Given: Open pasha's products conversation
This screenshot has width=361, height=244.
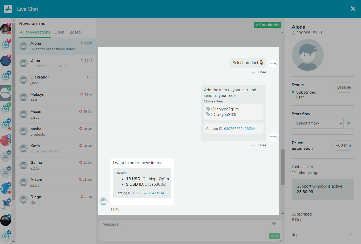Looking at the screenshot, I should coord(56,132).
